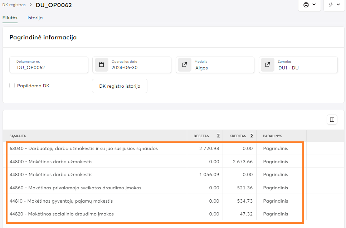Go back to DK registras breadcrumb
Screen dimensions: 346x228
(x=14, y=5)
